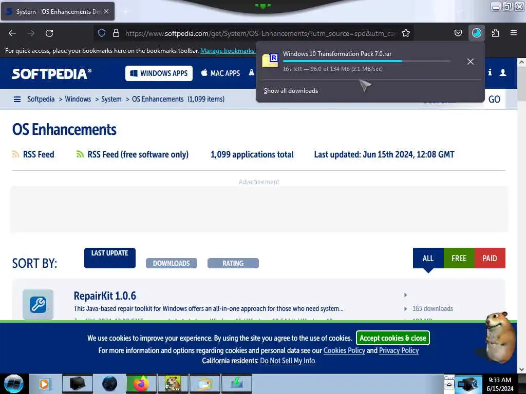Reload the current page
This screenshot has height=394, width=526.
(49, 33)
